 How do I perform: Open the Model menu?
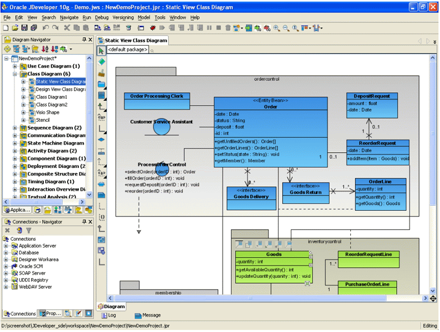click(x=144, y=17)
